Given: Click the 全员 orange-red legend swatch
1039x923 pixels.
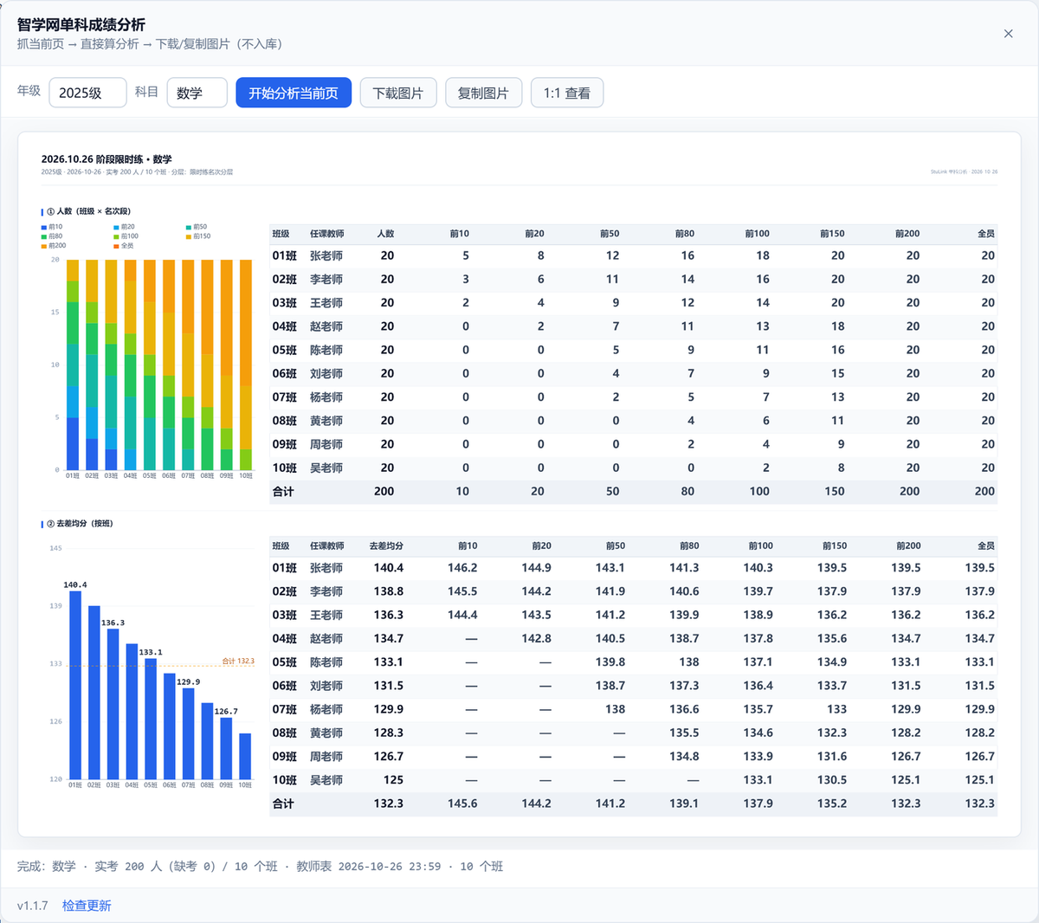Looking at the screenshot, I should 116,246.
